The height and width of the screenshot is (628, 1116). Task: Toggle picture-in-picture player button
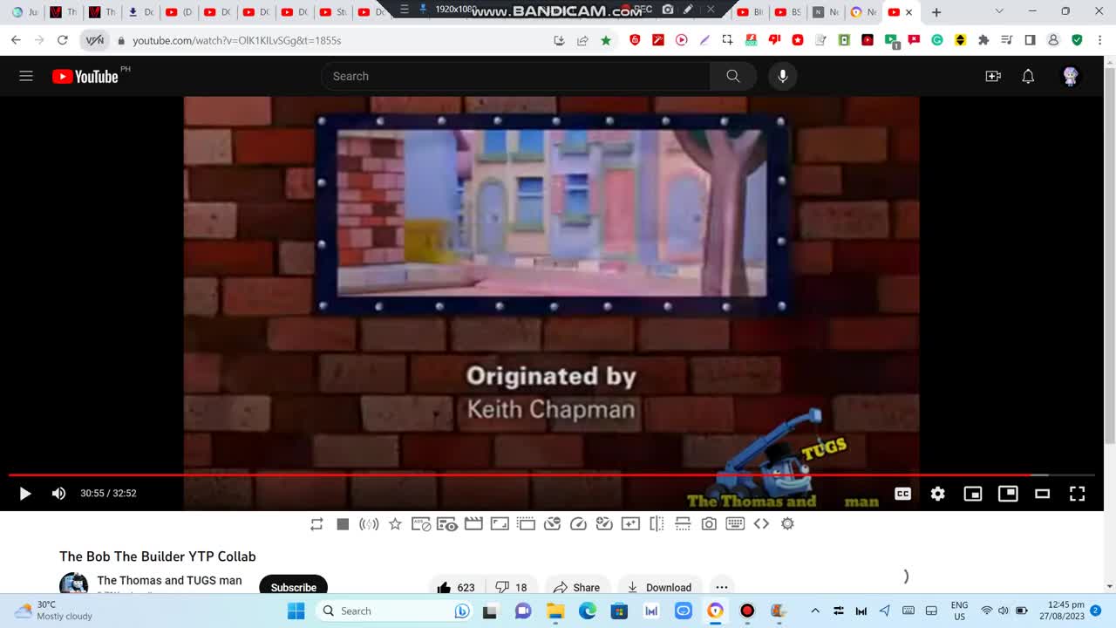(x=1008, y=493)
